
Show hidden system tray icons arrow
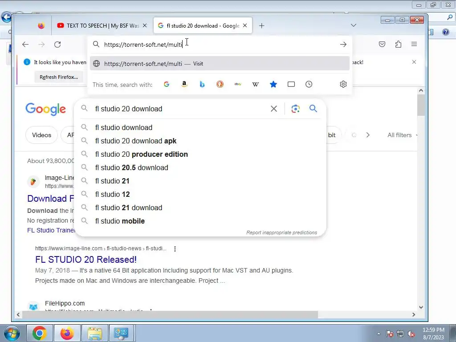(379, 334)
